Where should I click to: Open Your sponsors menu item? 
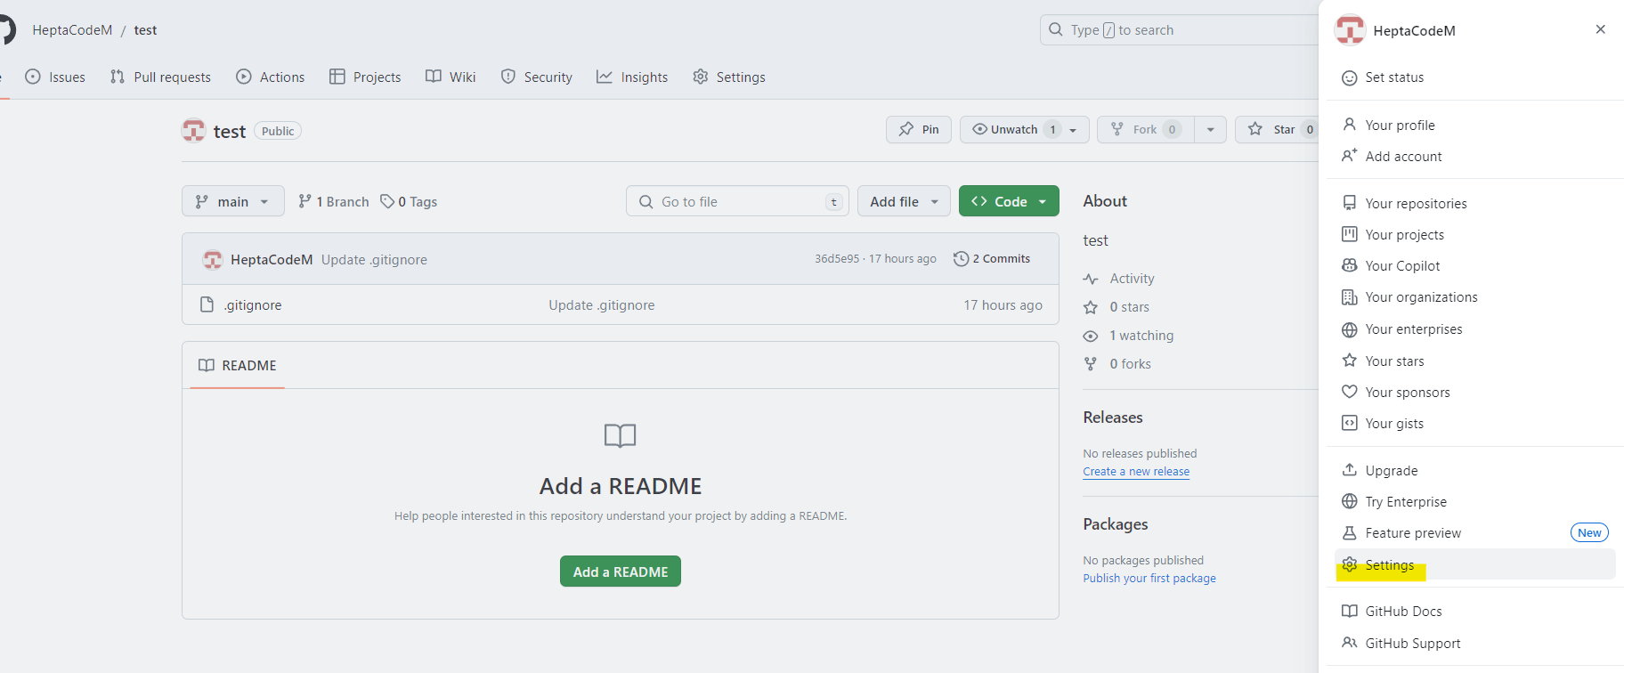(1474, 393)
